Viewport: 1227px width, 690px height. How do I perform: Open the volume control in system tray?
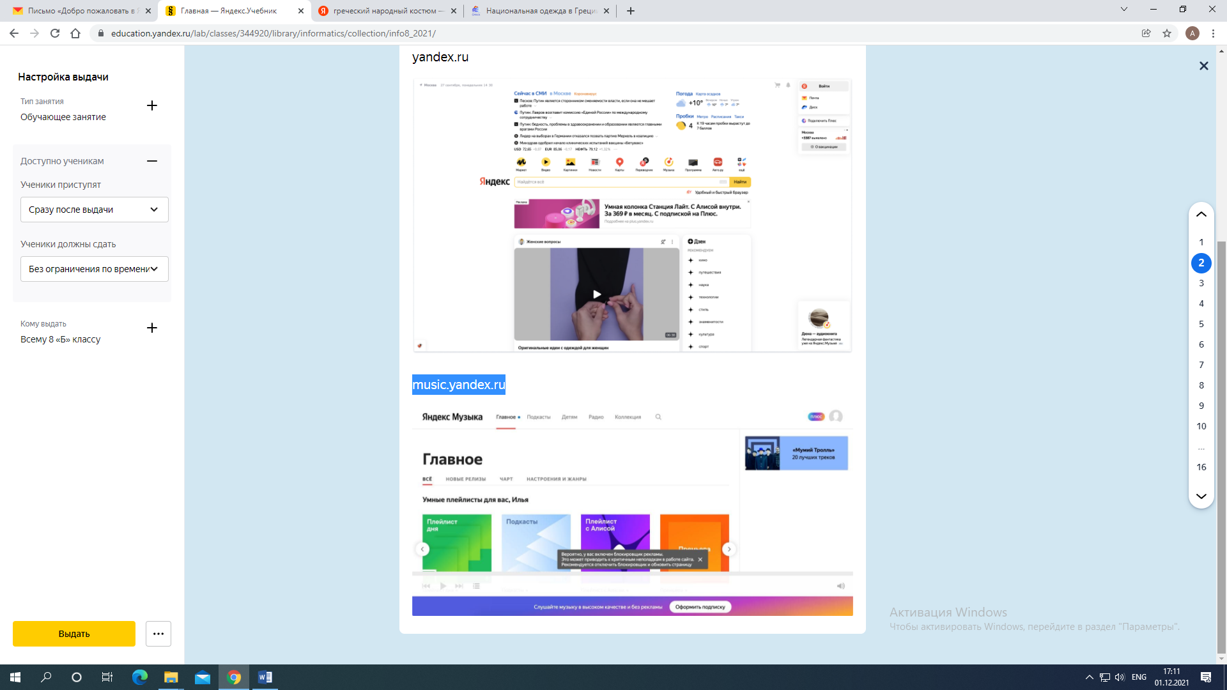(x=1120, y=677)
